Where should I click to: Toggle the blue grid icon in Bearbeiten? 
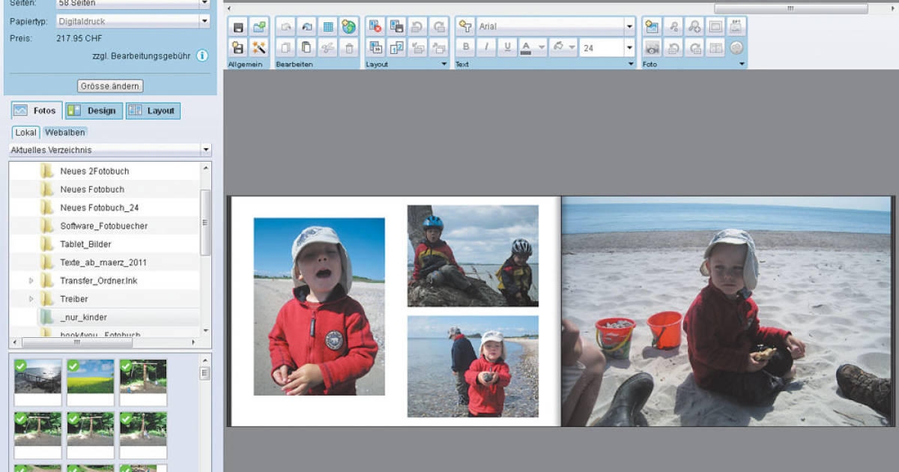tap(327, 27)
